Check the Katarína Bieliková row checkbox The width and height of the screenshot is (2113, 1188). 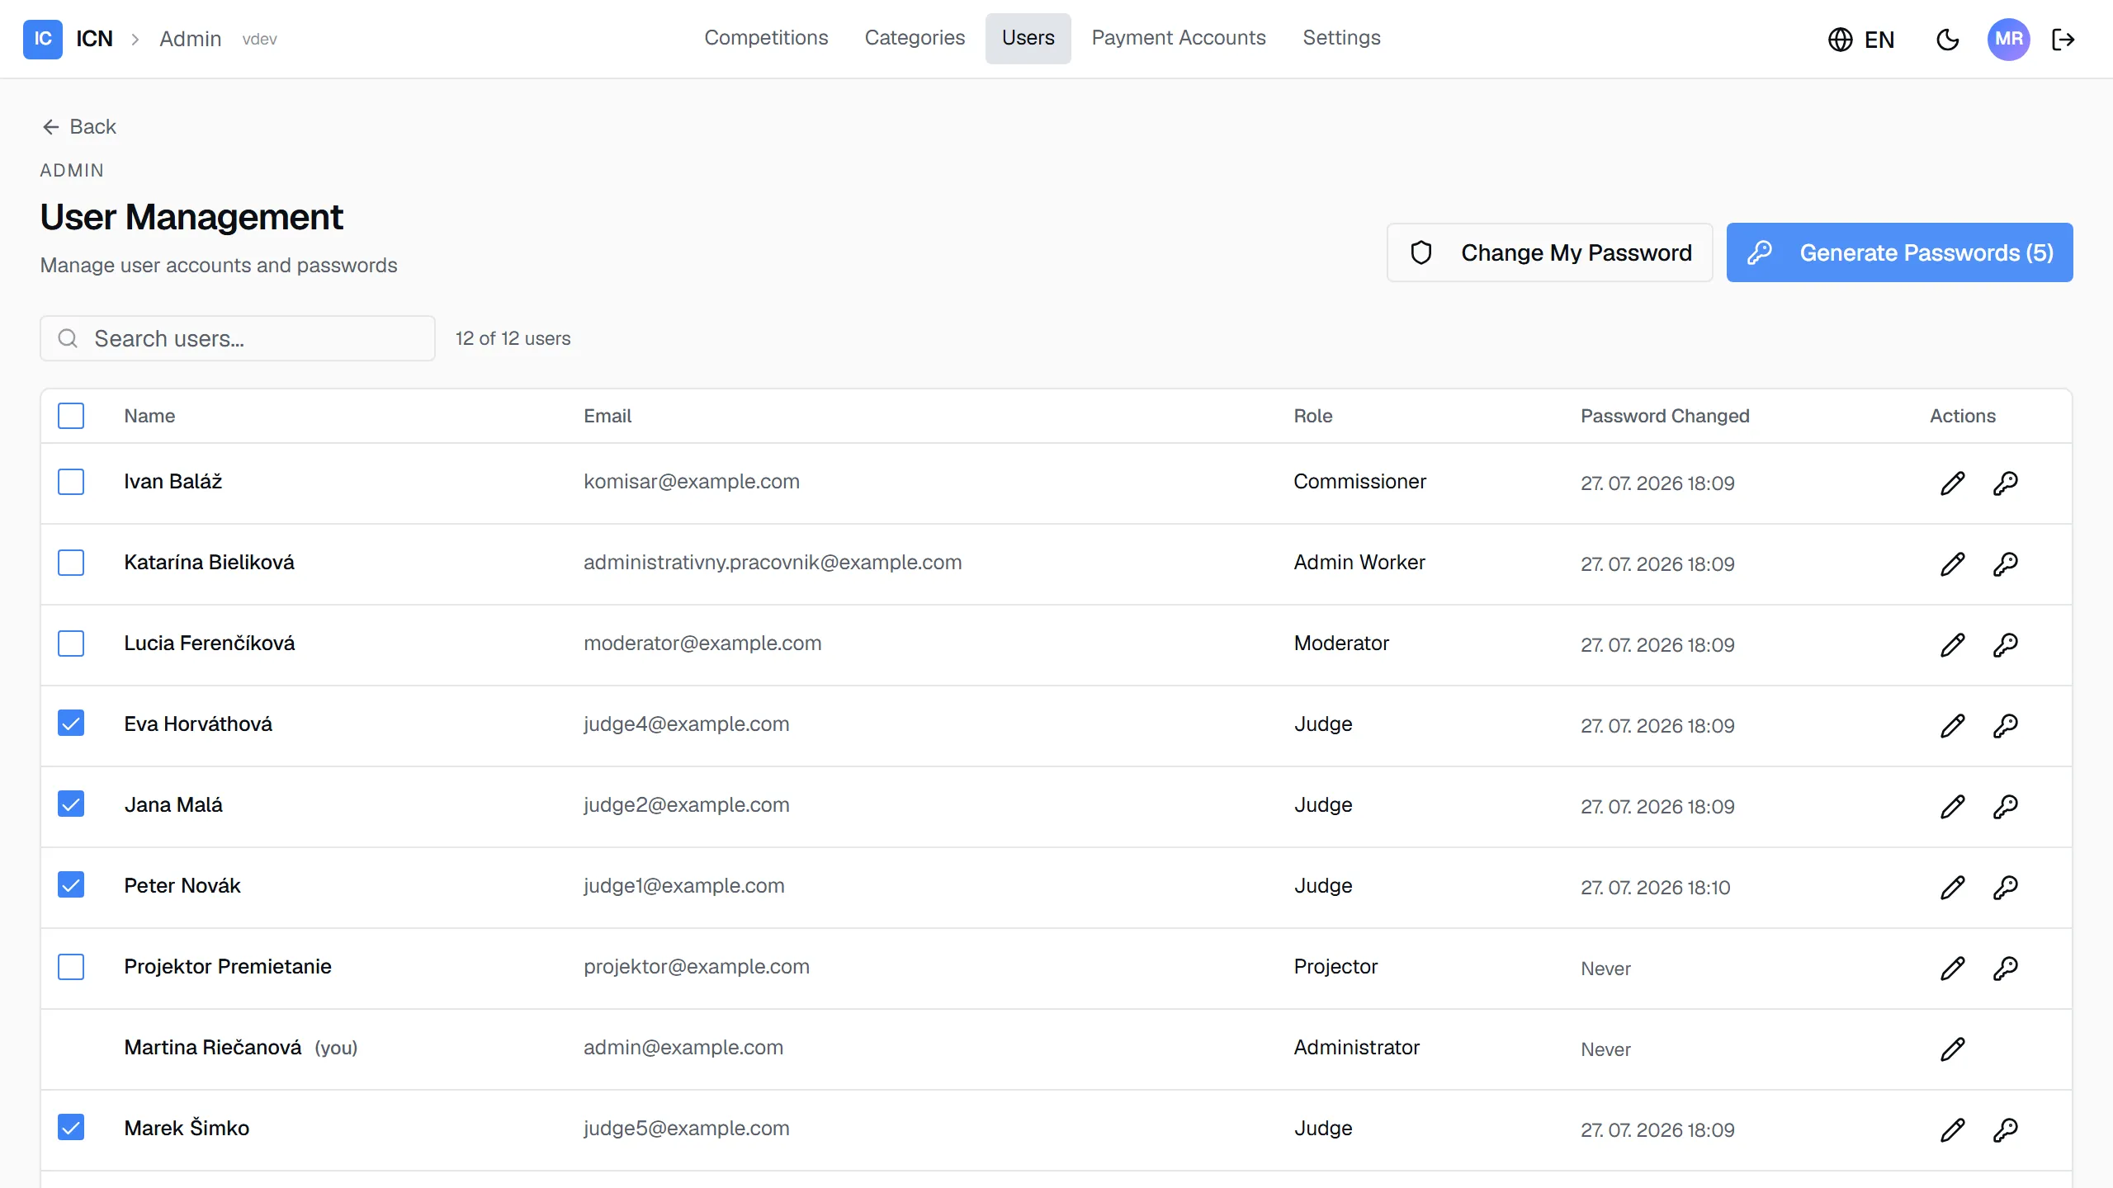pos(71,563)
